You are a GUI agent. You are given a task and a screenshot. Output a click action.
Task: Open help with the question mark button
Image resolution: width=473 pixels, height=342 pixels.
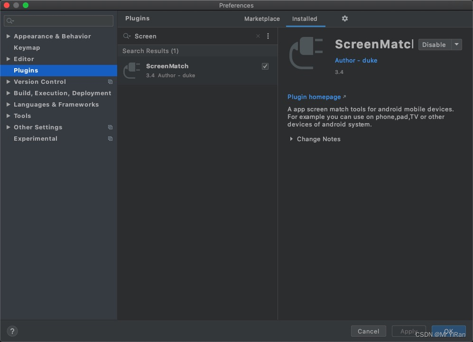click(12, 331)
